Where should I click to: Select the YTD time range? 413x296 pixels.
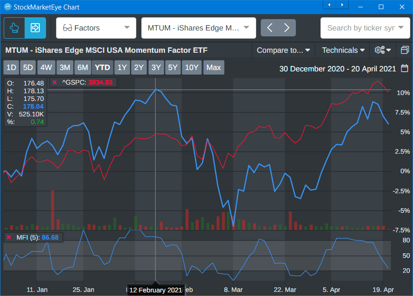(x=103, y=67)
